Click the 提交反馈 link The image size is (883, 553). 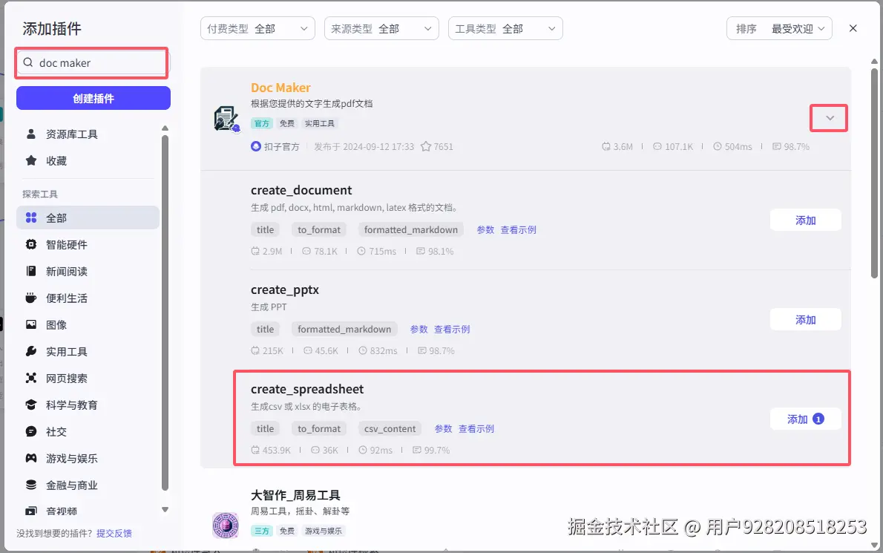(x=114, y=533)
